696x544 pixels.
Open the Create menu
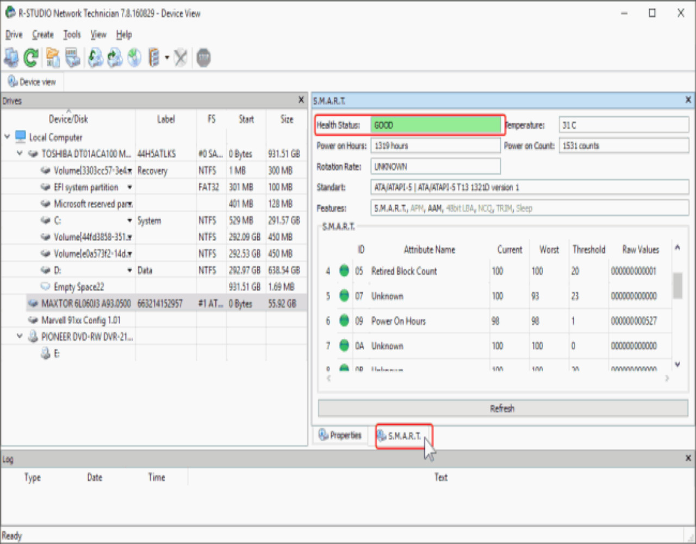43,35
